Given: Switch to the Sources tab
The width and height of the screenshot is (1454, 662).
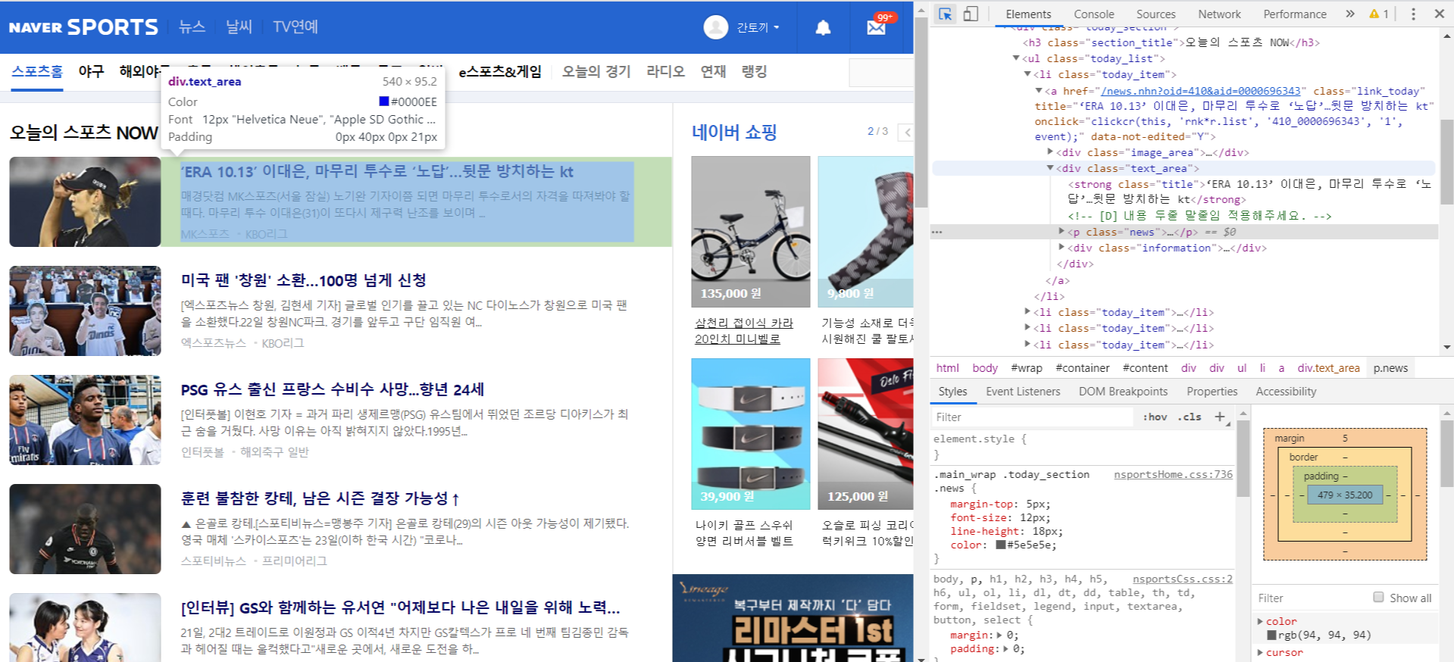Looking at the screenshot, I should (1155, 14).
